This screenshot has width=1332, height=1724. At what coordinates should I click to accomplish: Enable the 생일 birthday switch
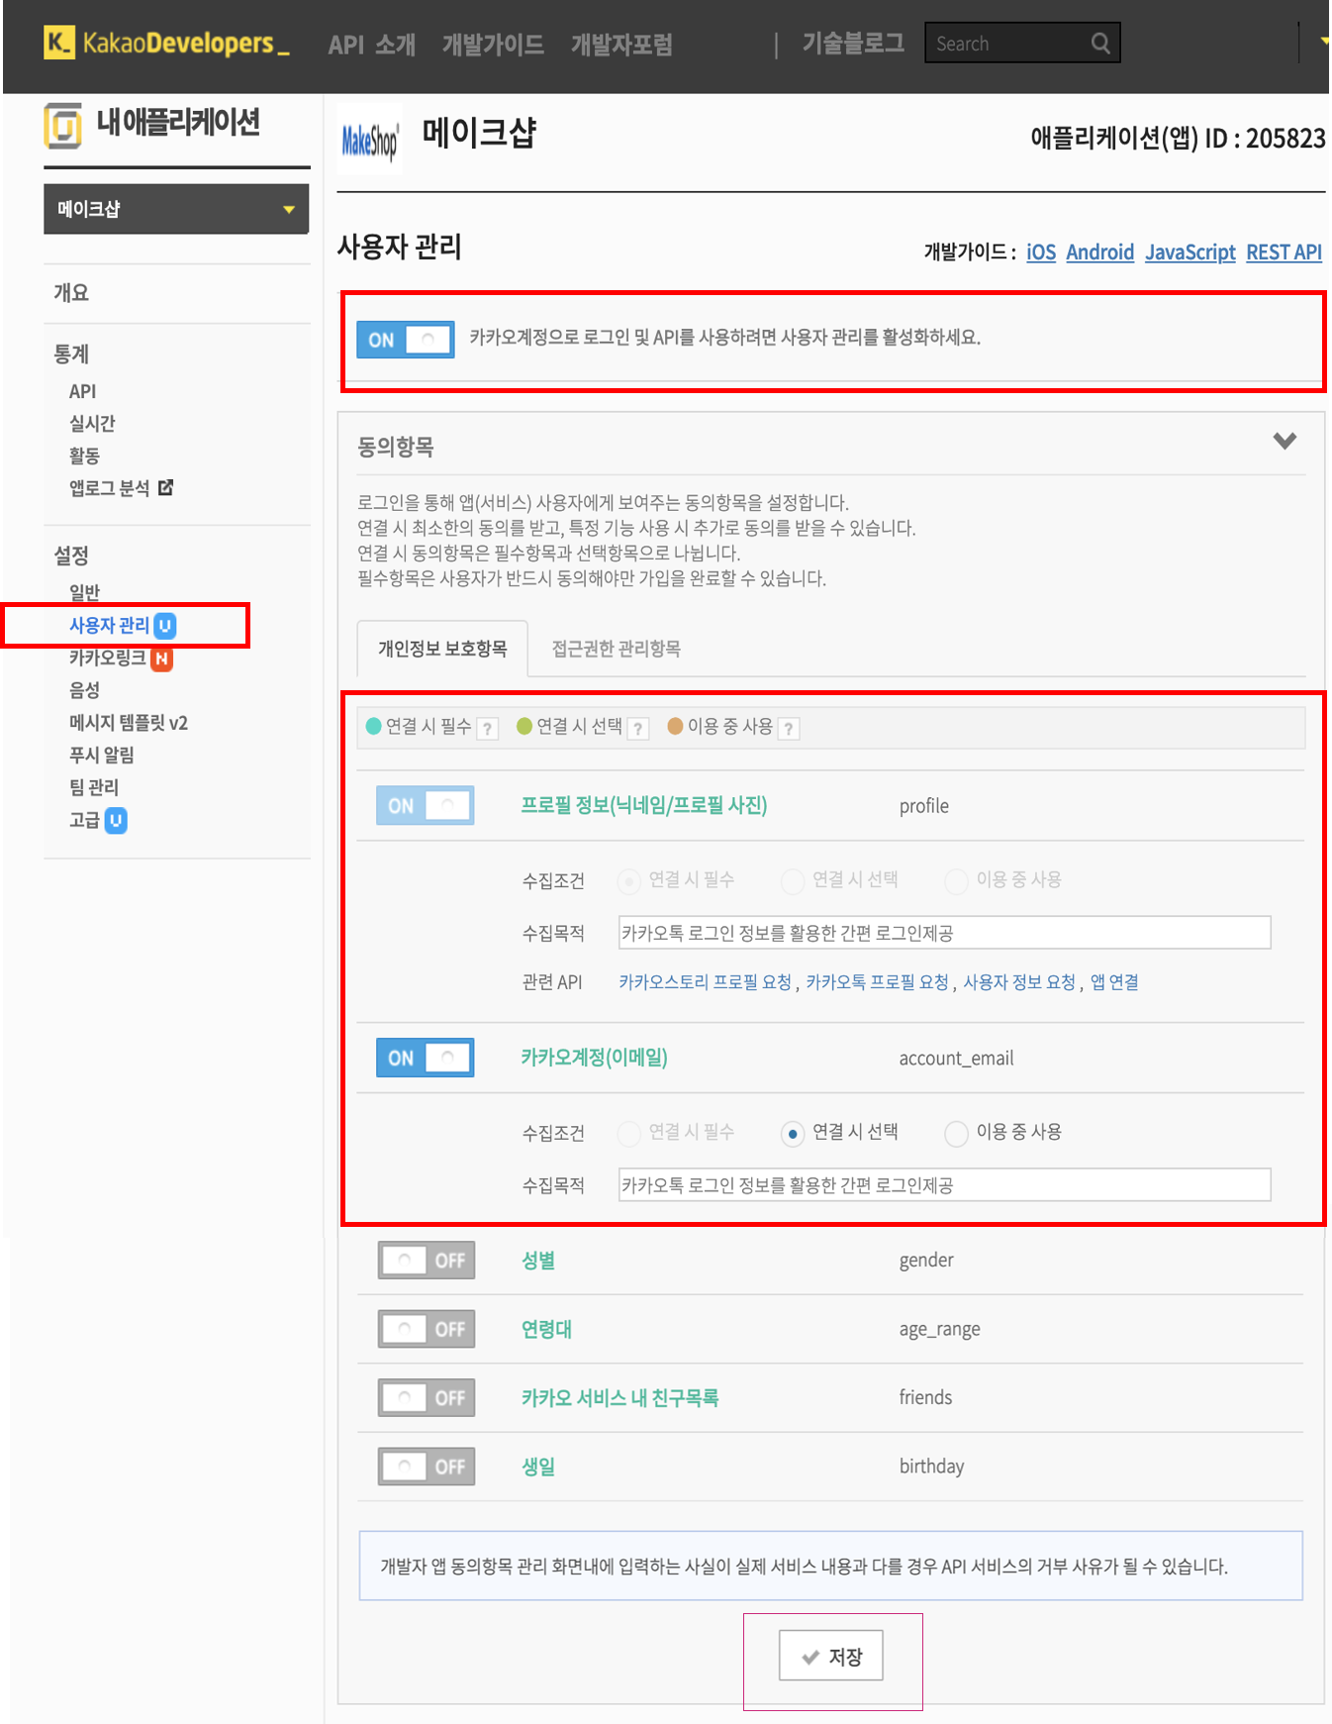coord(427,1467)
